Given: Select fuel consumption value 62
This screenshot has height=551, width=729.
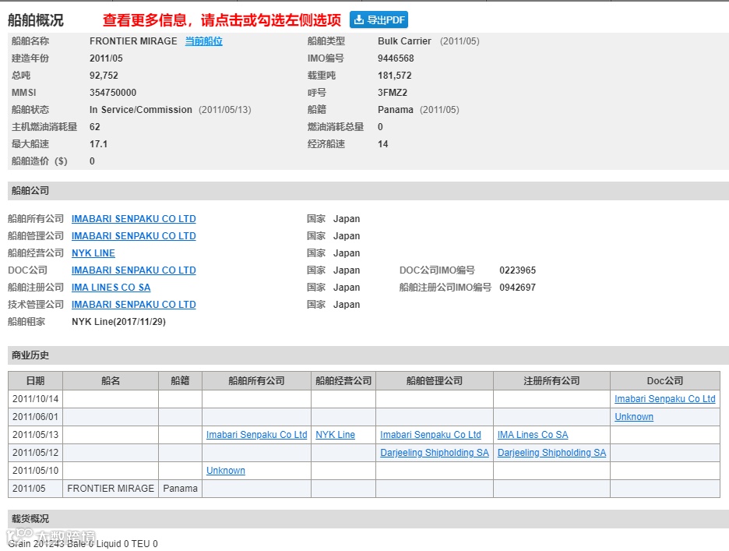Looking at the screenshot, I should 94,127.
